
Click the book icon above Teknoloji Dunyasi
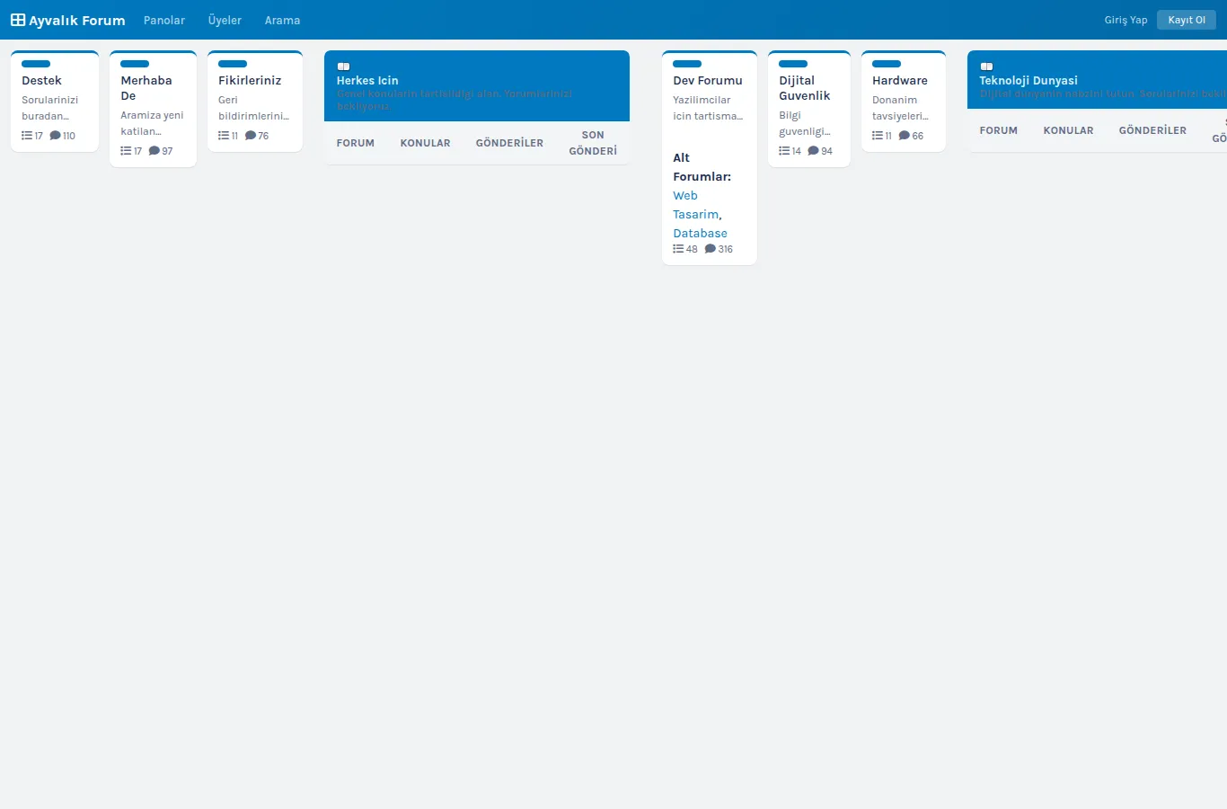(986, 67)
